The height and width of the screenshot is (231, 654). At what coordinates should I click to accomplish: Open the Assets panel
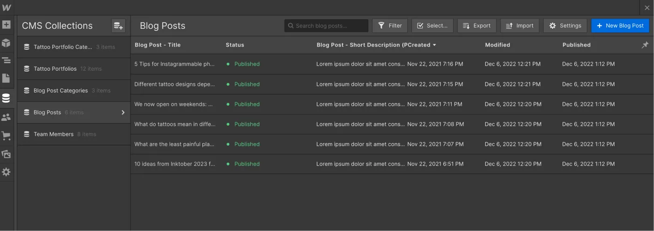pos(6,154)
